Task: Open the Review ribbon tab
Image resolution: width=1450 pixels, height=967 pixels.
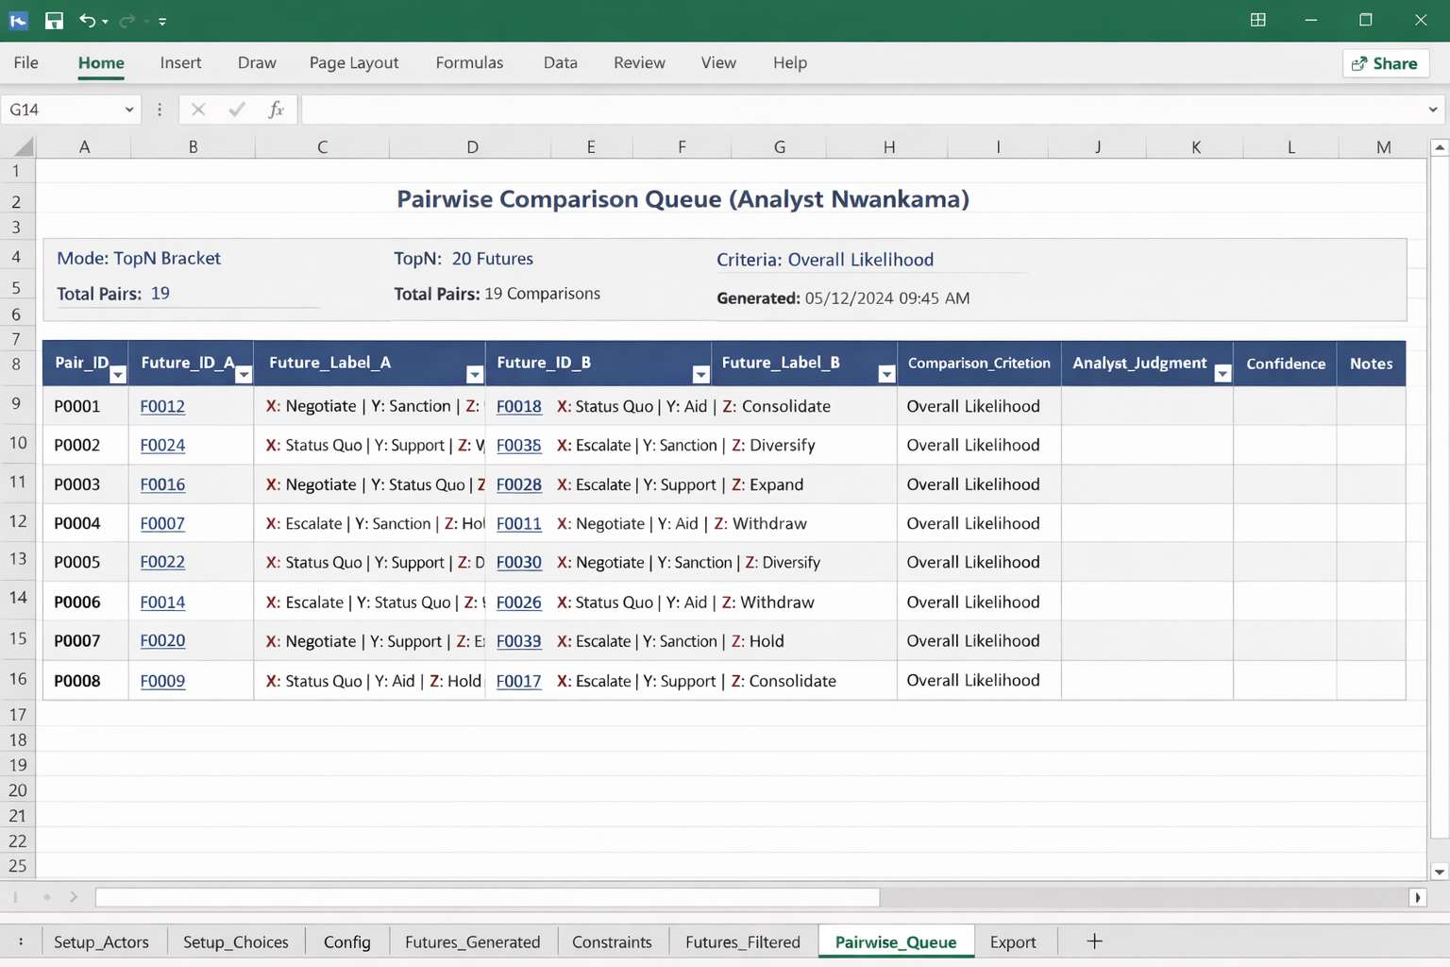Action: [x=639, y=63]
